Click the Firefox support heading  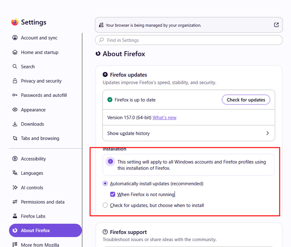[128, 232]
